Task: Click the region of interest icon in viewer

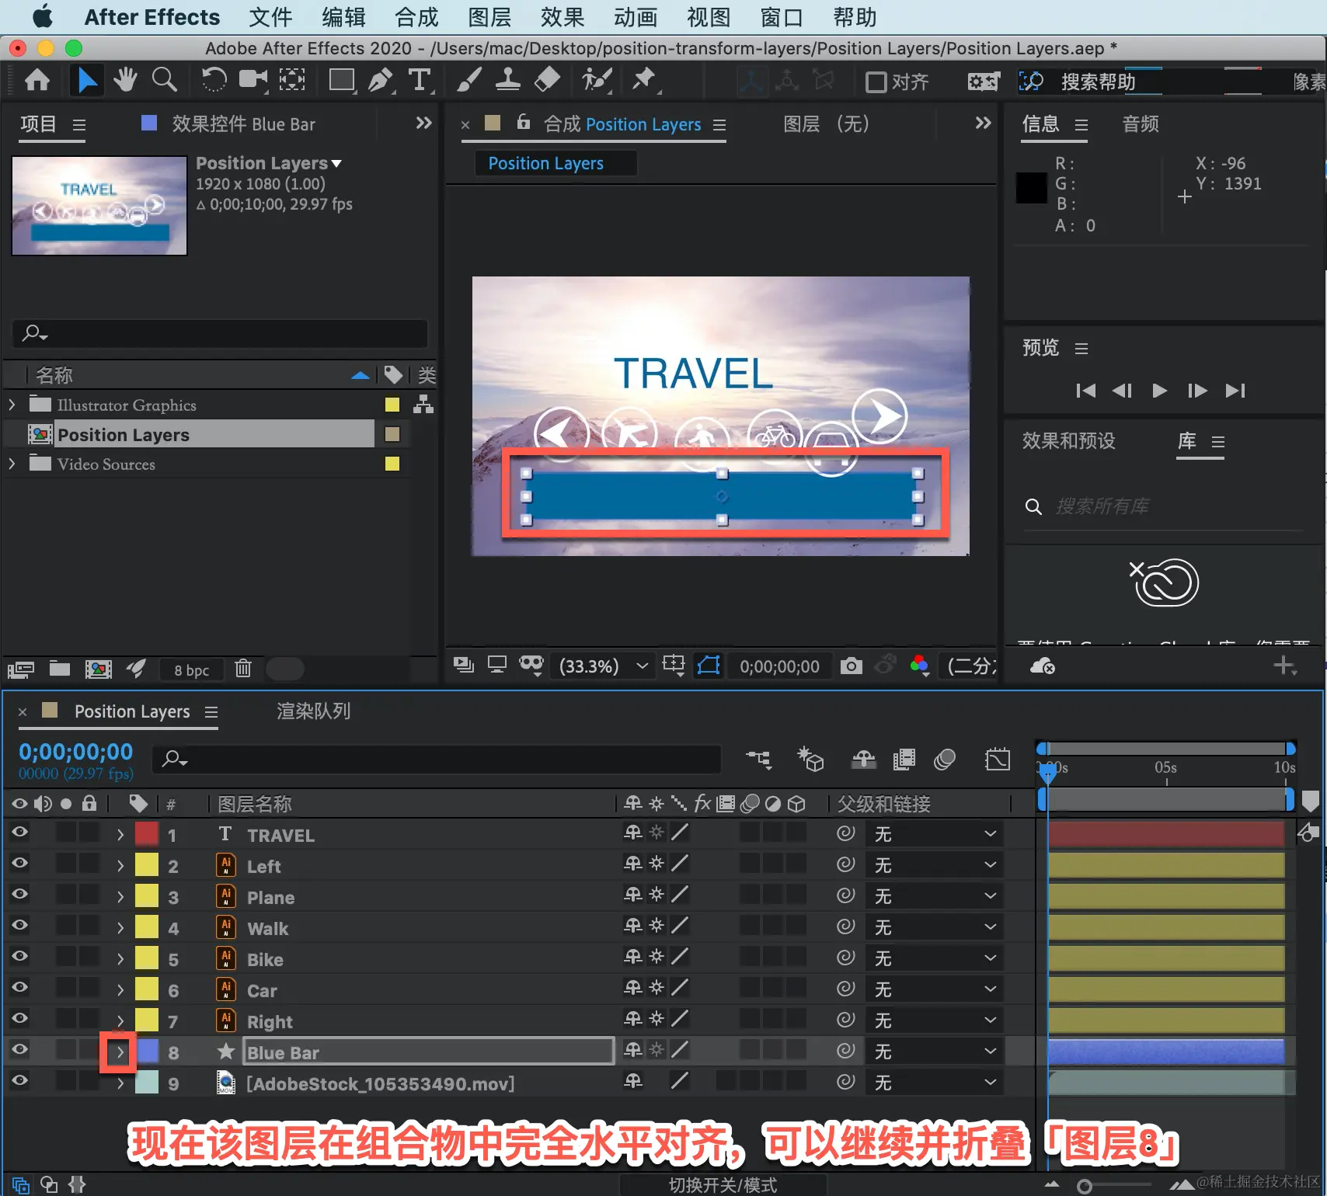Action: 673,666
